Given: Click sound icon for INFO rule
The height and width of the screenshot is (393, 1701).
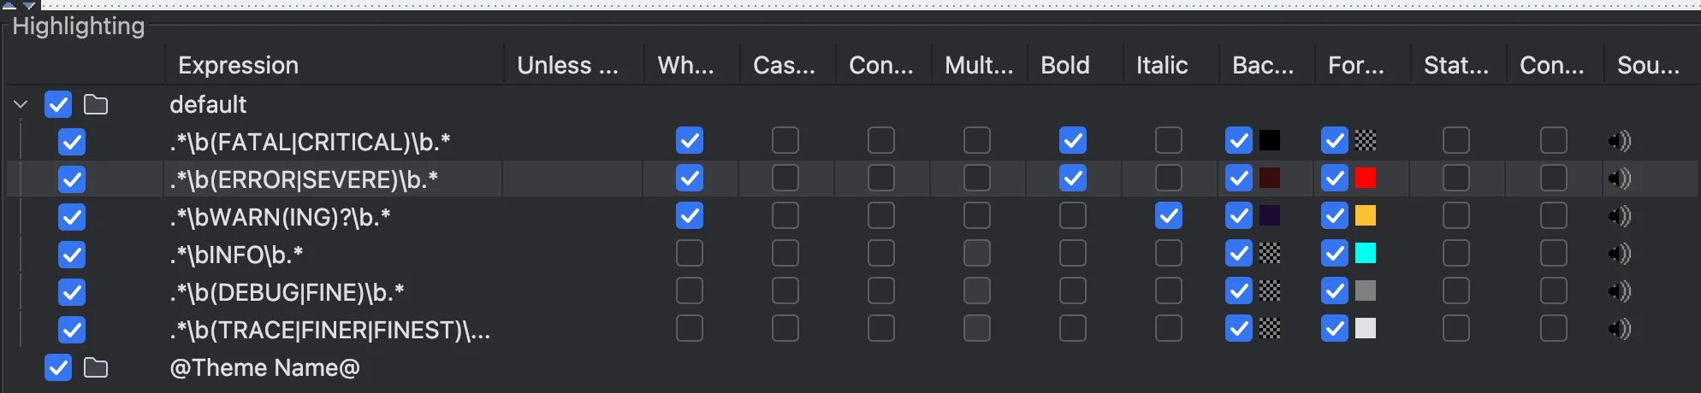Looking at the screenshot, I should click(1620, 254).
